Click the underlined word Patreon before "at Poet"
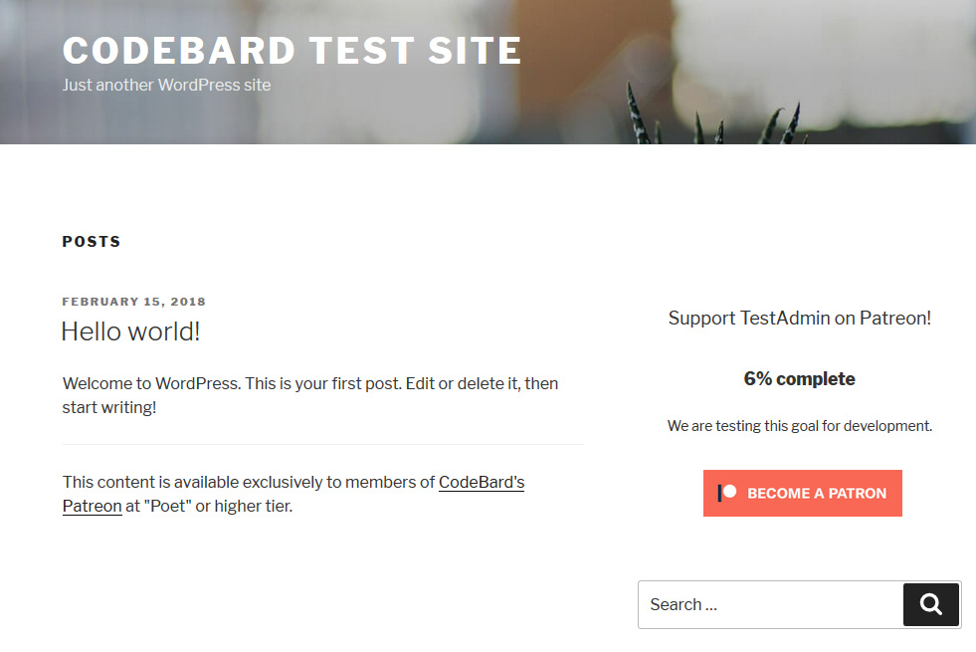 coord(93,506)
